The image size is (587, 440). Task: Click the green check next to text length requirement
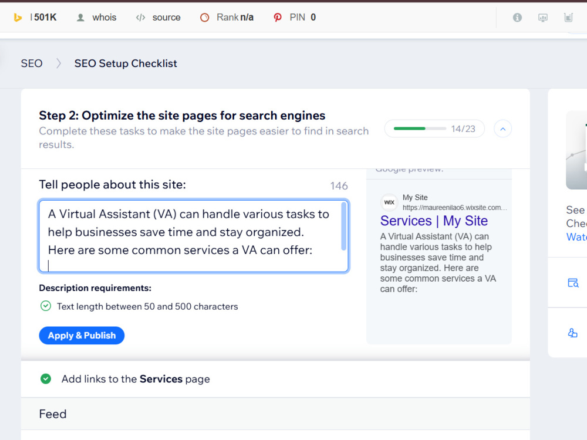coord(46,306)
